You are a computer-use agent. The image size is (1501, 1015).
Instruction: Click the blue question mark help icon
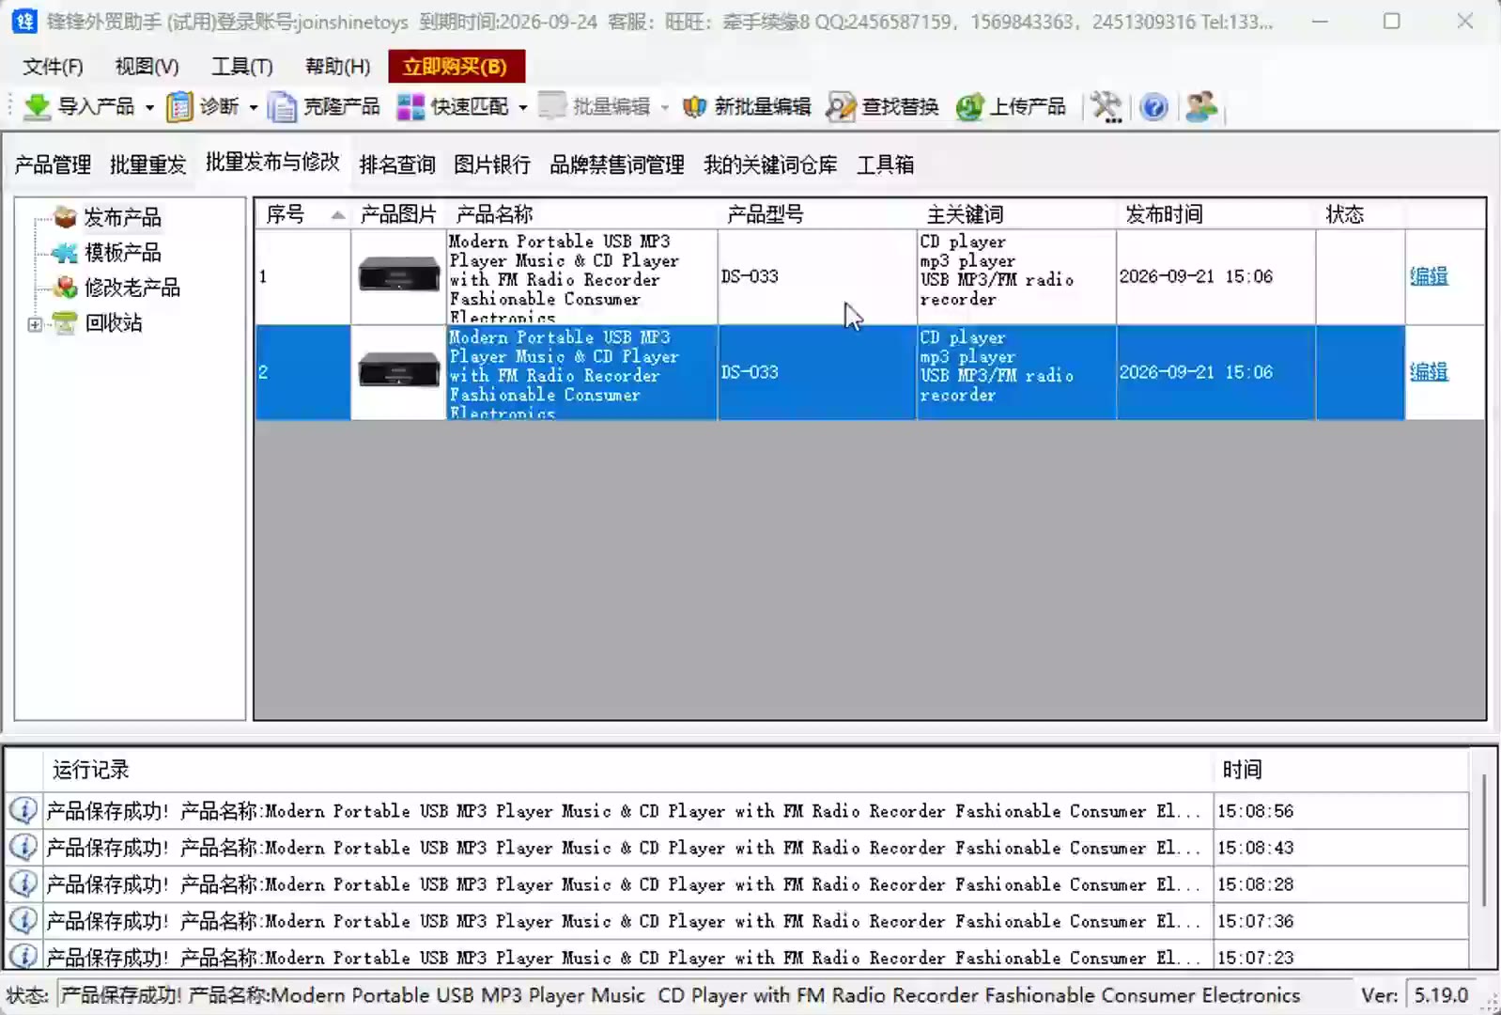(1153, 107)
